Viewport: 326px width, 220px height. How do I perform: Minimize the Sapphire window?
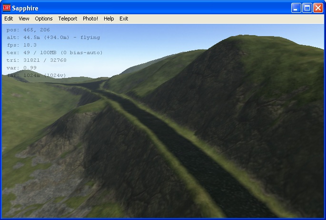coord(296,8)
